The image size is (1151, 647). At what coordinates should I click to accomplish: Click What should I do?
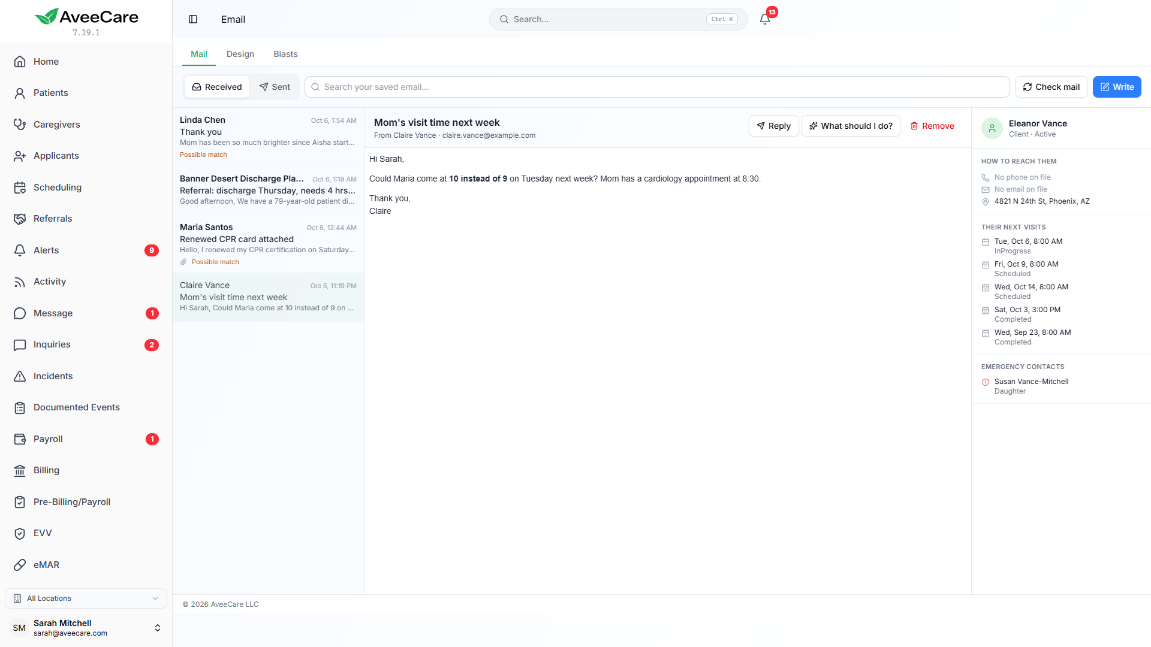851,126
